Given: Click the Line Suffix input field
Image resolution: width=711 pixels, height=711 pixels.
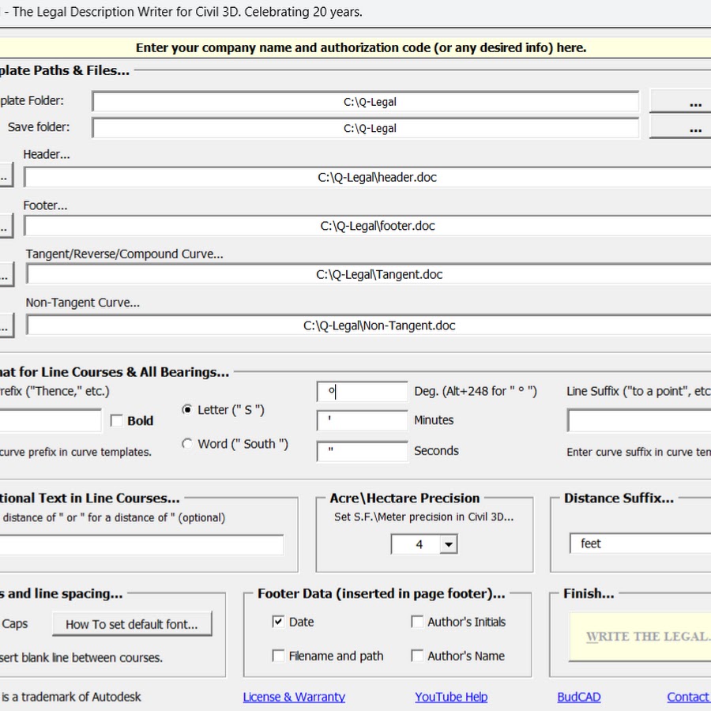Looking at the screenshot, I should 639,420.
